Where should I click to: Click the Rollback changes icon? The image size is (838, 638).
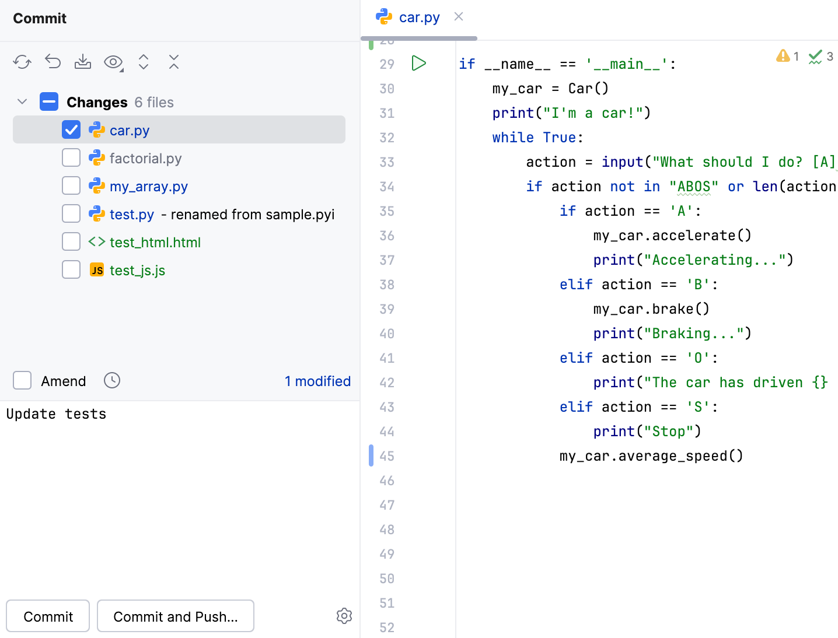pyautogui.click(x=53, y=62)
